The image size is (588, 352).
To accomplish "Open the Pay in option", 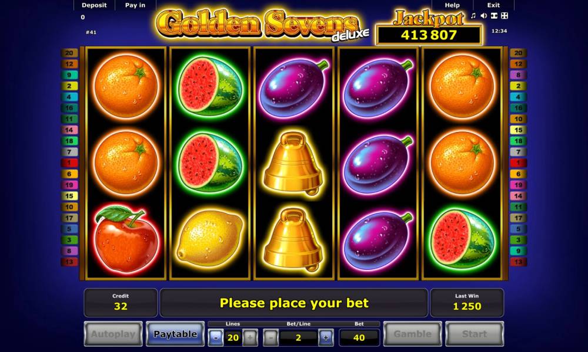I will tap(135, 5).
